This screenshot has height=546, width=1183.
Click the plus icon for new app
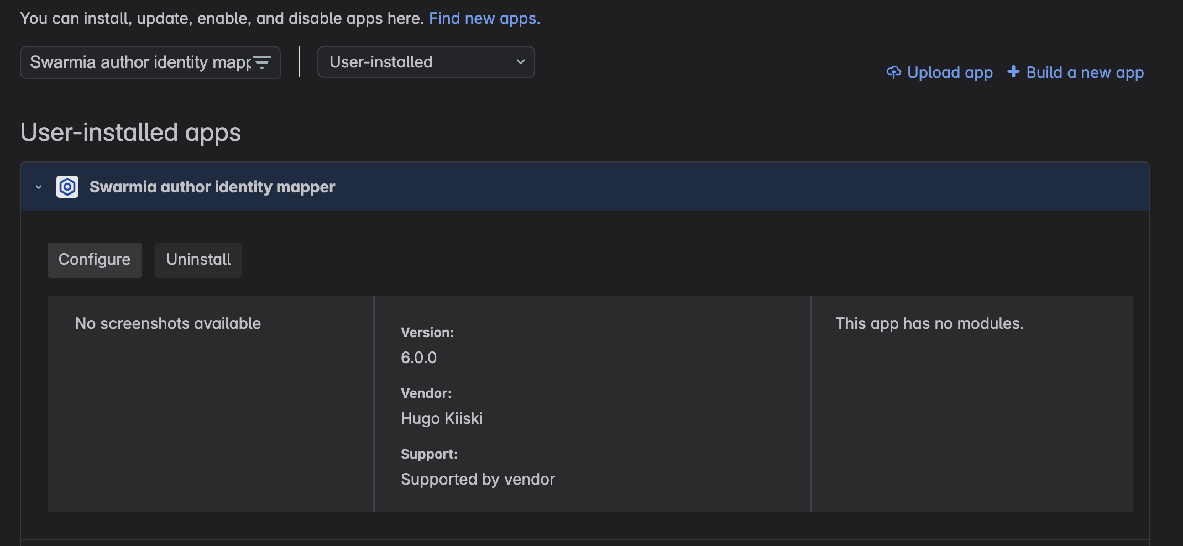pyautogui.click(x=1013, y=72)
